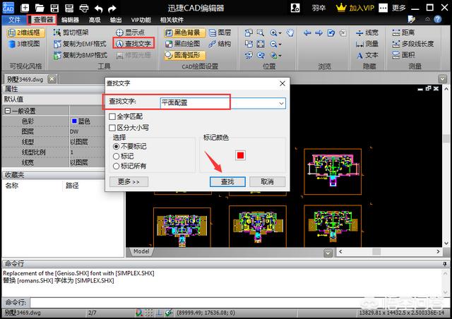Go to previous view with left arrow
Viewport: 452px width, 319px height.
(307, 33)
